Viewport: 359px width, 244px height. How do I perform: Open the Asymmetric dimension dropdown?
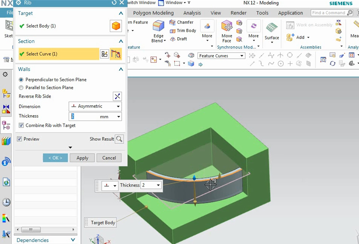[95, 106]
